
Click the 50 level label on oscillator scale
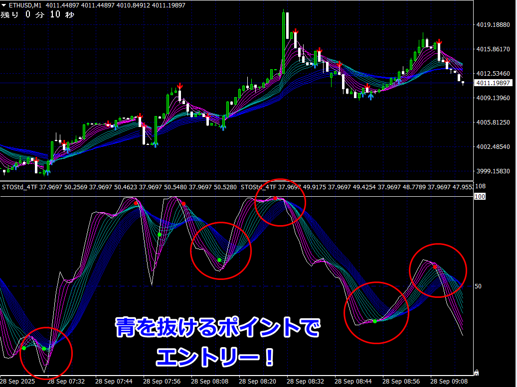point(478,286)
